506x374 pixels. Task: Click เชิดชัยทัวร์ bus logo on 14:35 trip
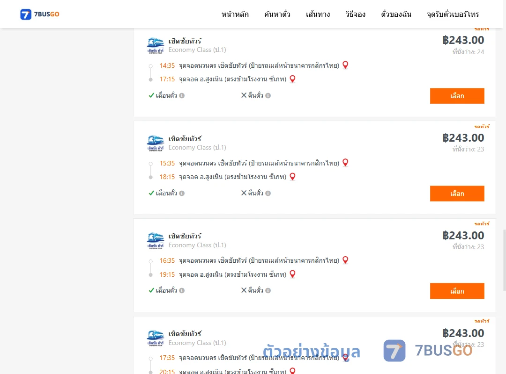155,45
